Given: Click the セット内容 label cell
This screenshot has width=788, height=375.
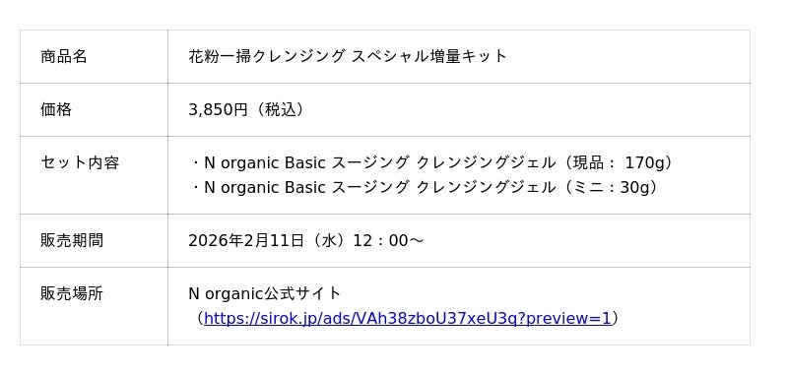Looking at the screenshot, I should [94, 175].
